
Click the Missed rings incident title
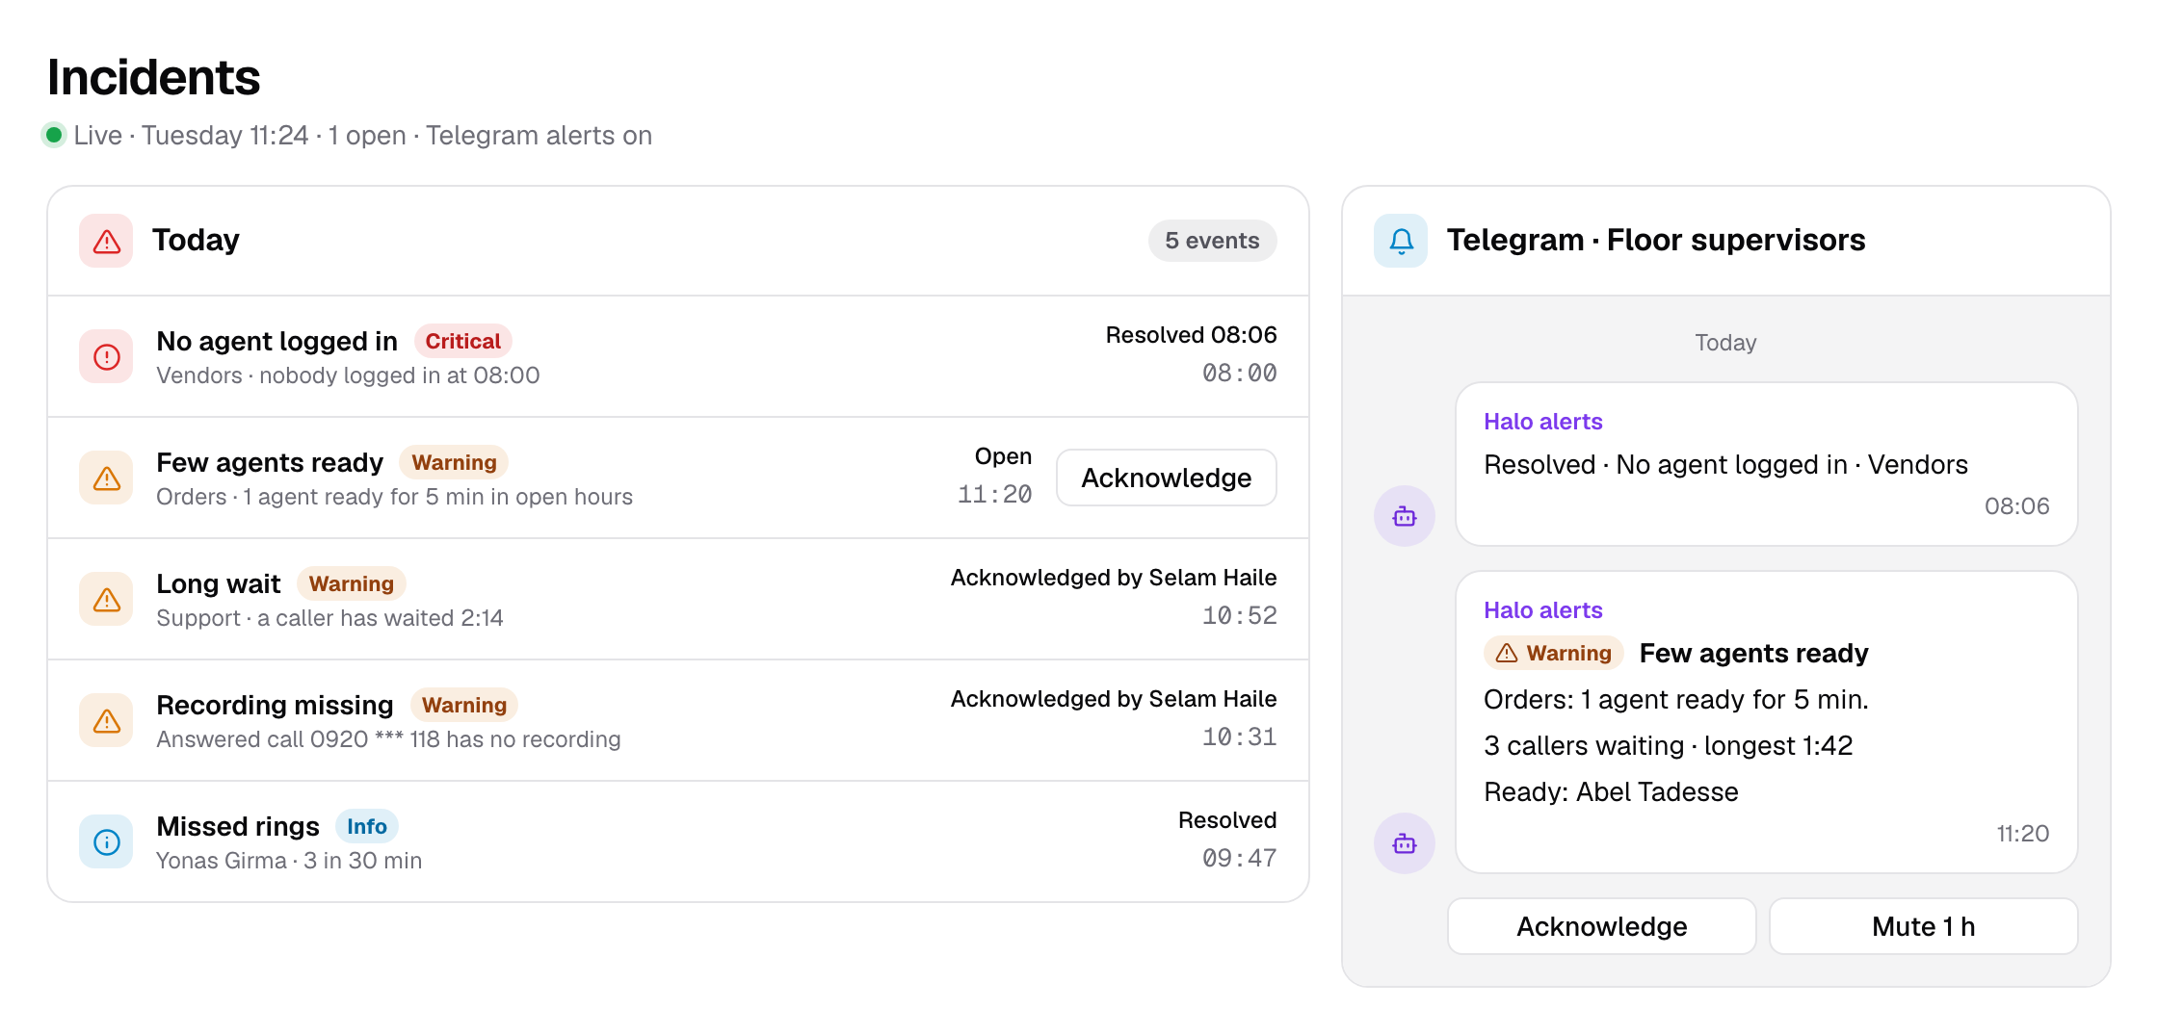coord(238,826)
